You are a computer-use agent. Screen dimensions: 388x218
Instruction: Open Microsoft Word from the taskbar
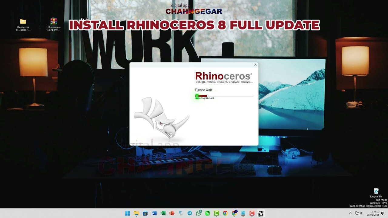coord(154,213)
